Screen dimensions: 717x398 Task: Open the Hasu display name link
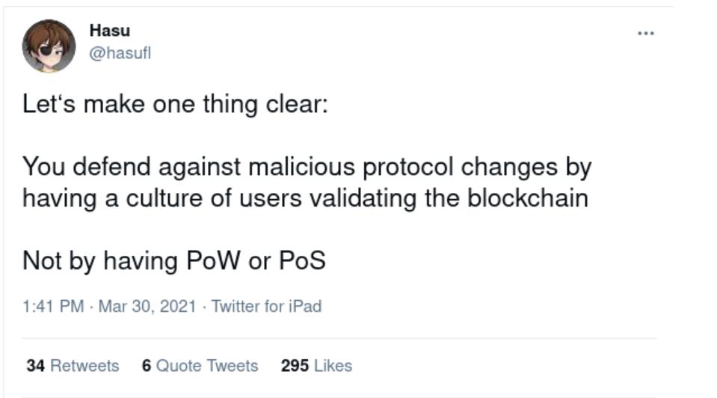coord(109,31)
